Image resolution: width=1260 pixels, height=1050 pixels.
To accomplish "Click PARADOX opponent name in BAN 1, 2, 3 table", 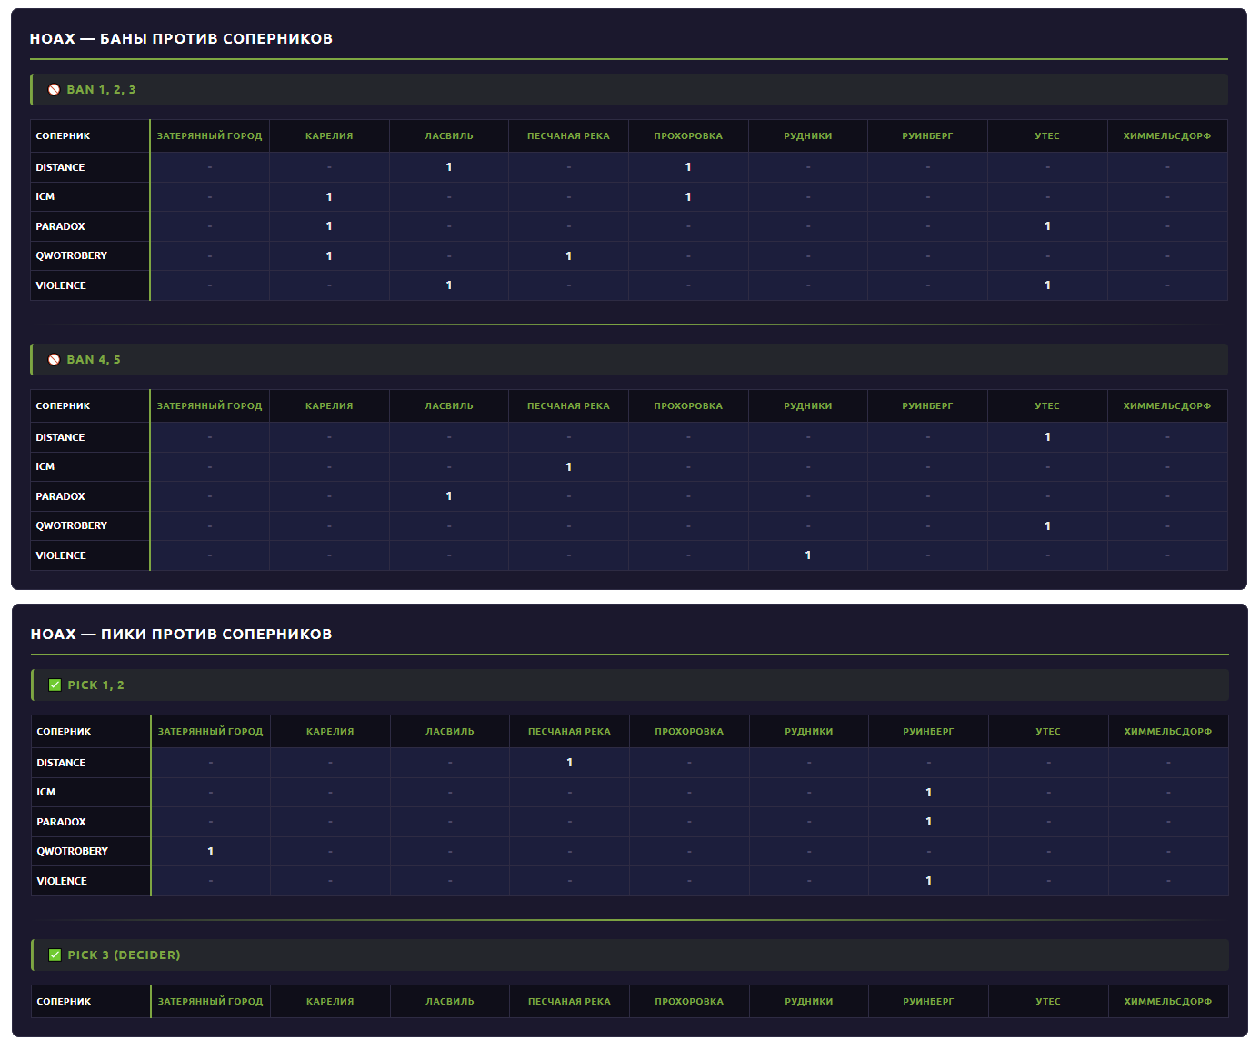I will (x=61, y=227).
